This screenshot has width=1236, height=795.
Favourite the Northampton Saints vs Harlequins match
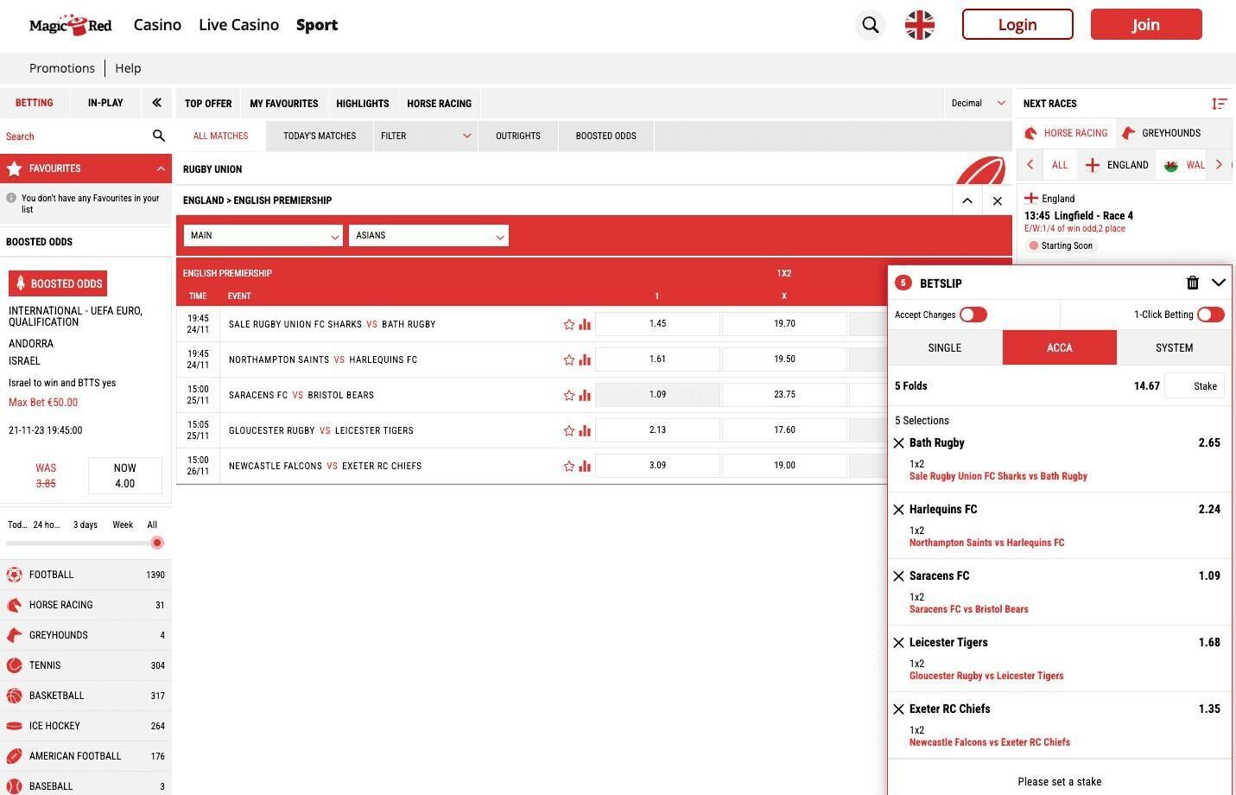point(569,360)
